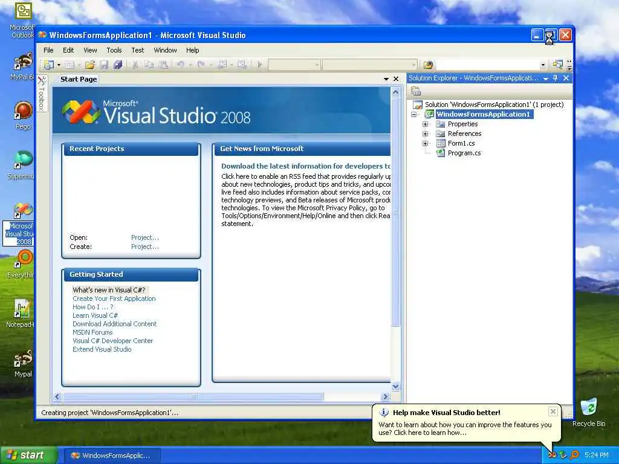Image resolution: width=619 pixels, height=464 pixels.
Task: Open Solution Explorer window position dropdown
Action: tap(546, 79)
